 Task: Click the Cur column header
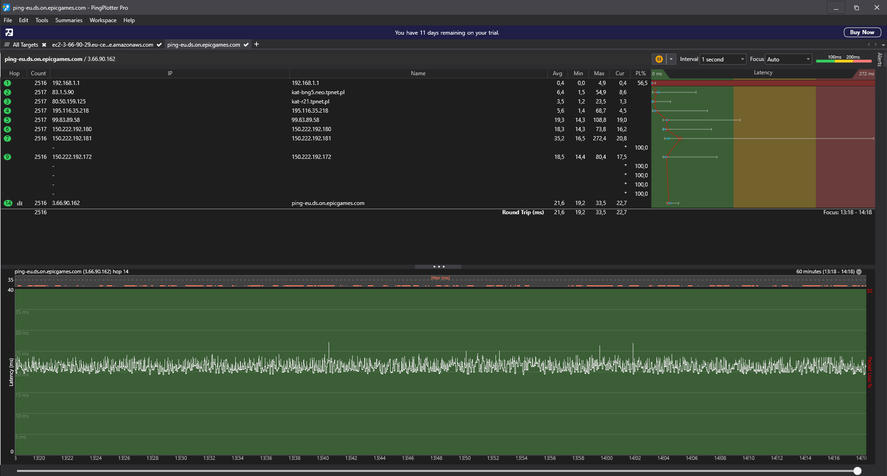[x=620, y=73]
